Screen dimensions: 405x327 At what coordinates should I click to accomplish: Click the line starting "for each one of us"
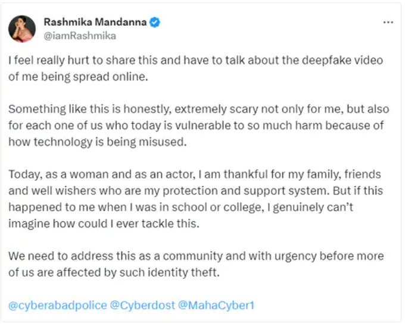click(x=196, y=125)
